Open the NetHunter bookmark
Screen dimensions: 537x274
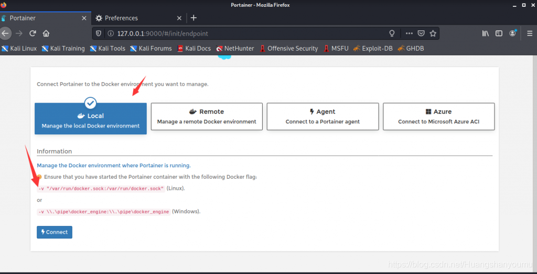click(235, 49)
